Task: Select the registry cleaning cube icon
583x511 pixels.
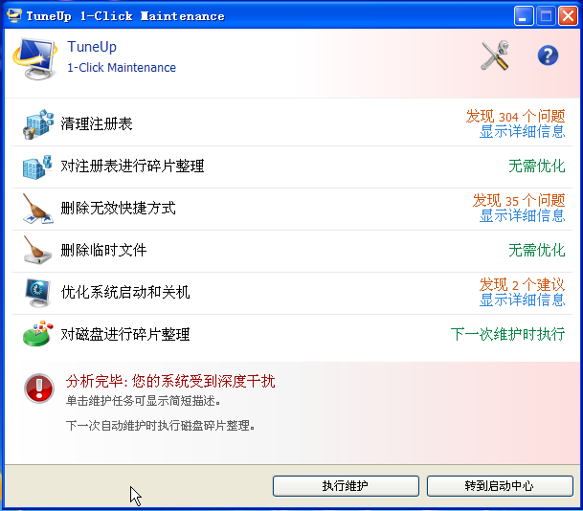Action: [37, 124]
